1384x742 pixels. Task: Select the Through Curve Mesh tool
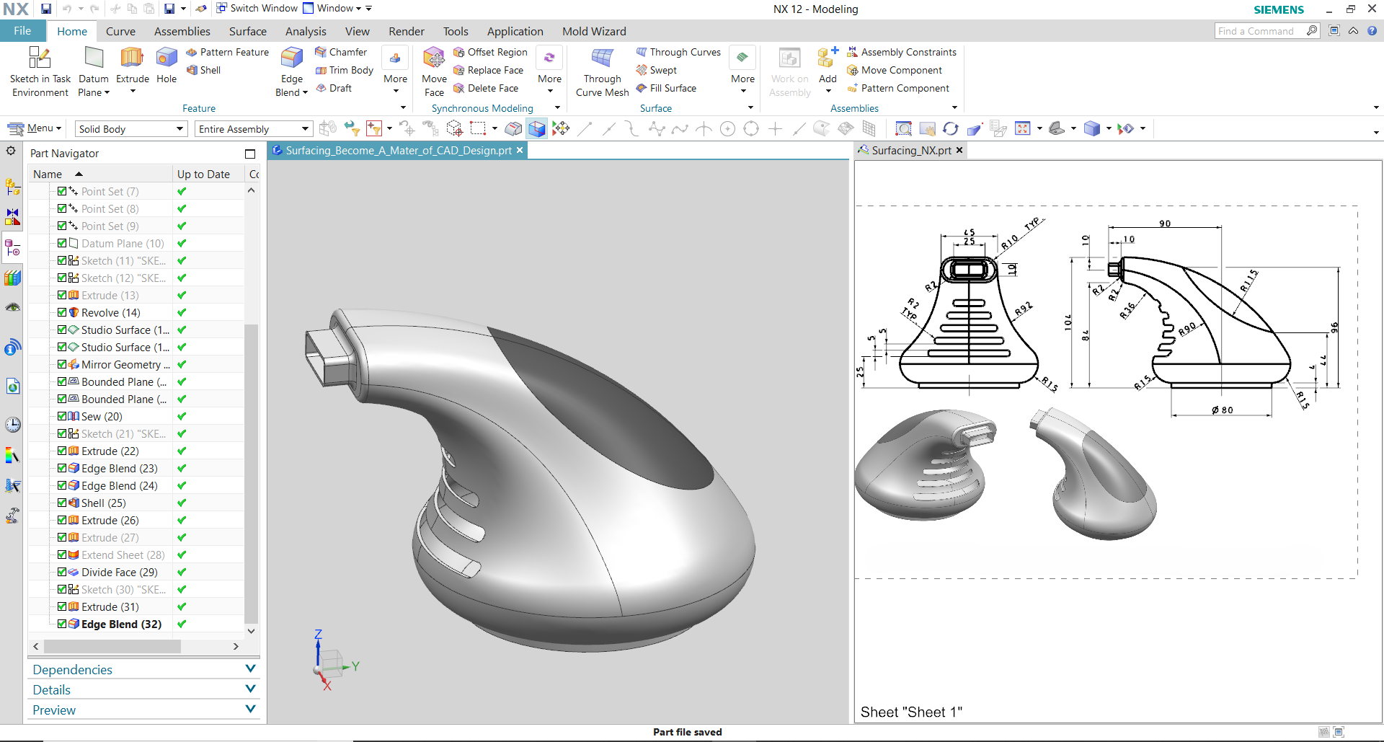(x=602, y=58)
